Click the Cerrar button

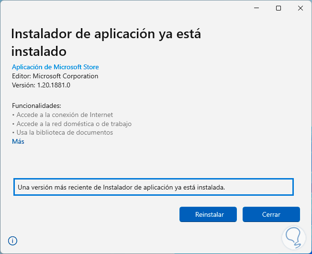coord(271,214)
